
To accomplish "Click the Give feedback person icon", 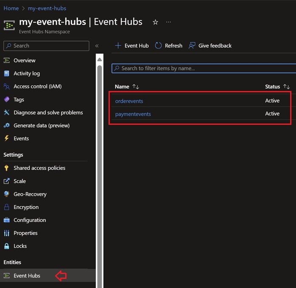I will (x=192, y=46).
